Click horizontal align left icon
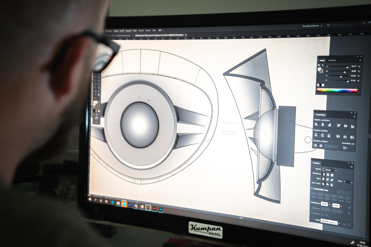 pos(316,124)
